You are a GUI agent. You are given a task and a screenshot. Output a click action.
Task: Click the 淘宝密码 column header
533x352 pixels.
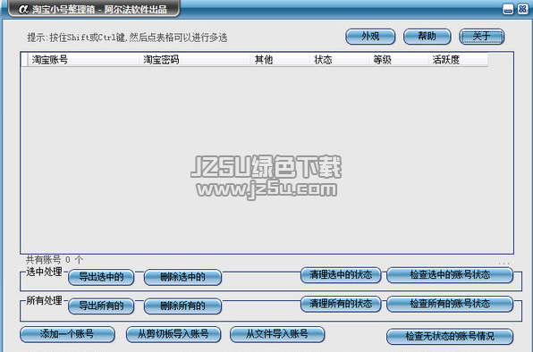click(195, 60)
